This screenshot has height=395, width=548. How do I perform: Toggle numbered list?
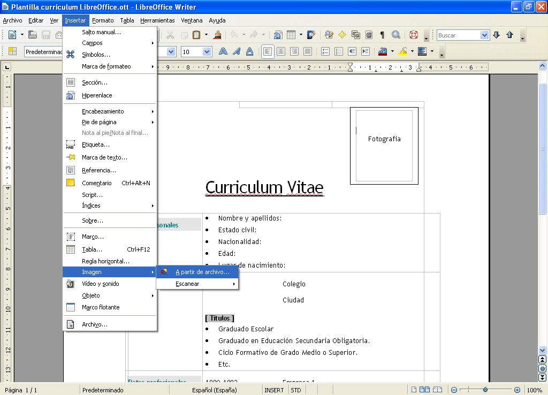[x=325, y=51]
